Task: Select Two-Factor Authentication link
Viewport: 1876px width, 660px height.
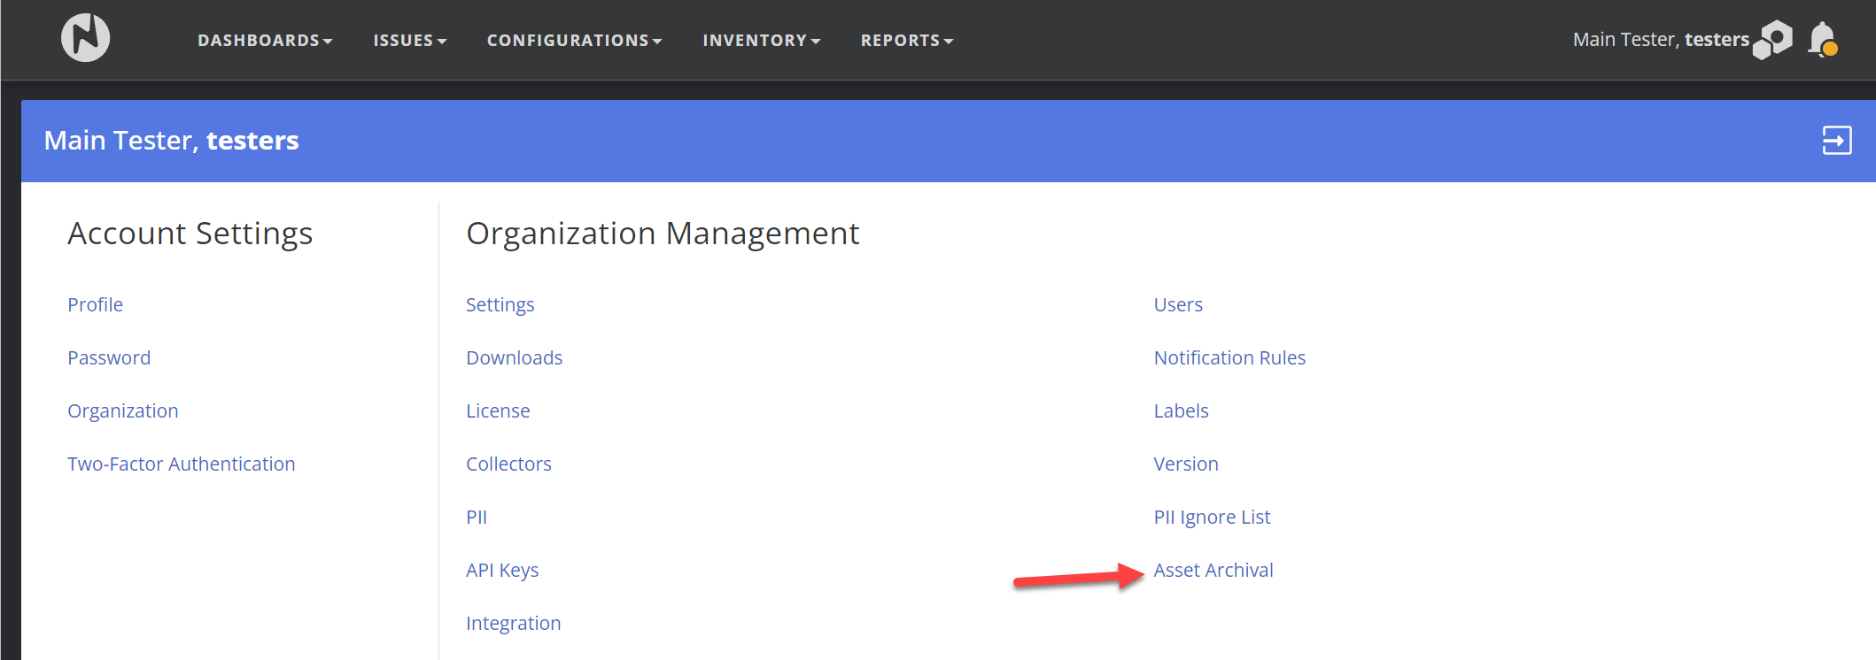Action: click(181, 464)
